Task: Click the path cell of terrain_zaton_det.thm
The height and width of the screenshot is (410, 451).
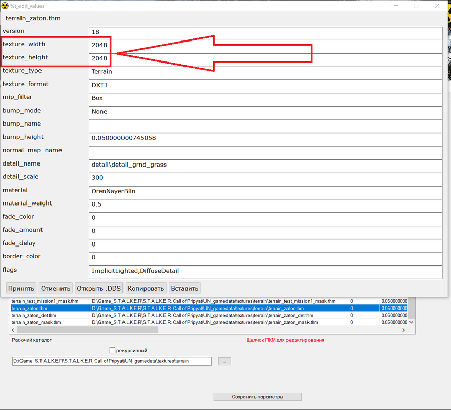Action: [x=219, y=315]
